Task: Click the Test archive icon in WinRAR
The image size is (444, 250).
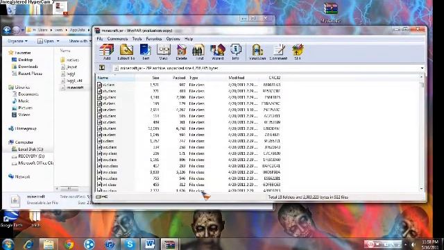Action: click(146, 52)
